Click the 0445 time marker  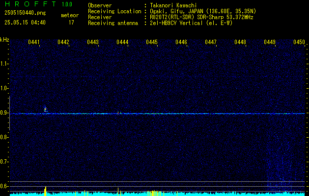click(x=152, y=42)
